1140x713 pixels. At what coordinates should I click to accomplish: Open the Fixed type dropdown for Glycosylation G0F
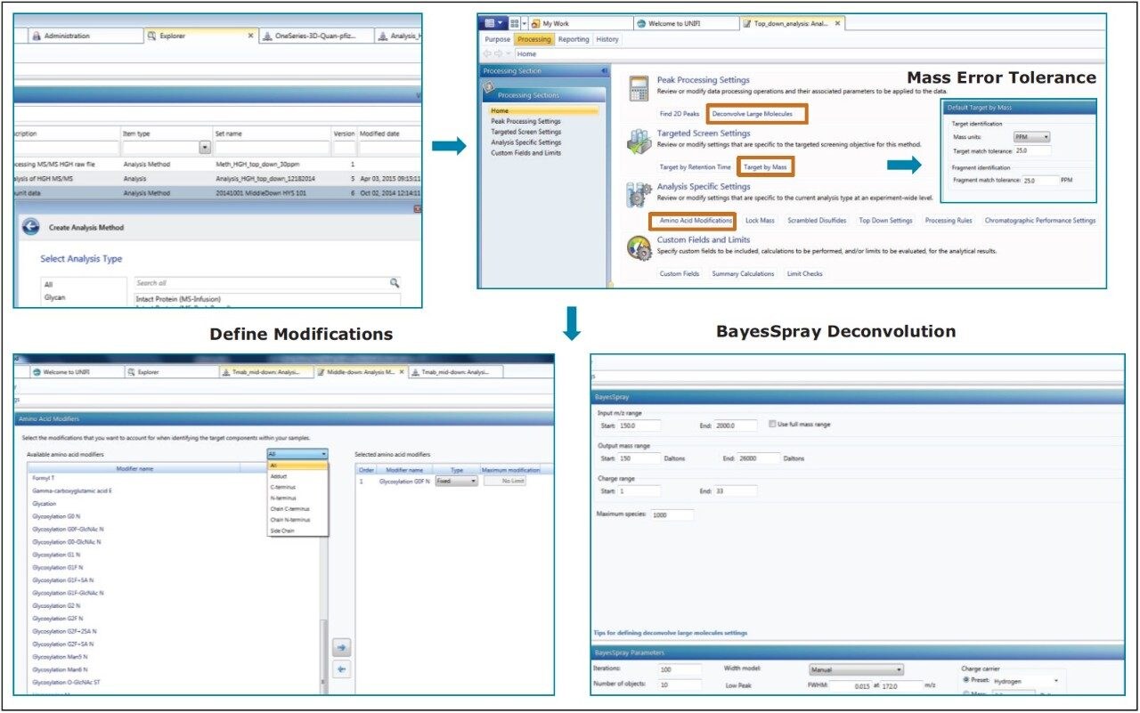(x=456, y=481)
